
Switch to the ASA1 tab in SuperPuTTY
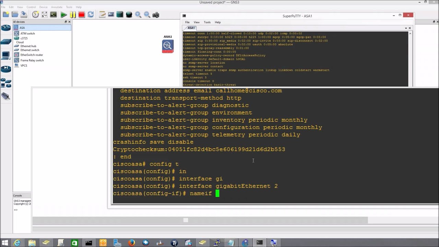tap(191, 28)
